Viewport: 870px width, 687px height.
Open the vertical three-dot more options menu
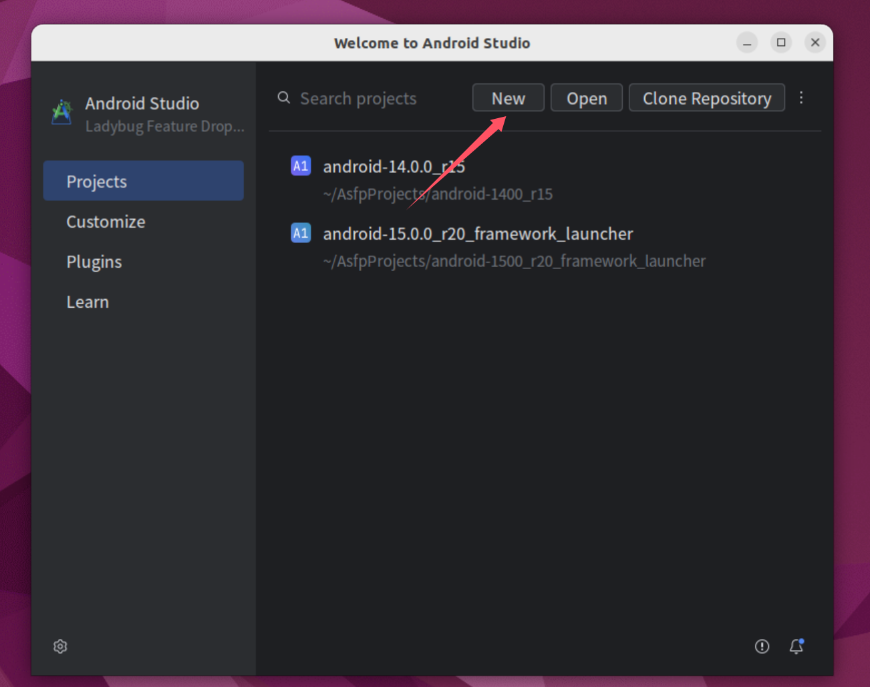(801, 98)
